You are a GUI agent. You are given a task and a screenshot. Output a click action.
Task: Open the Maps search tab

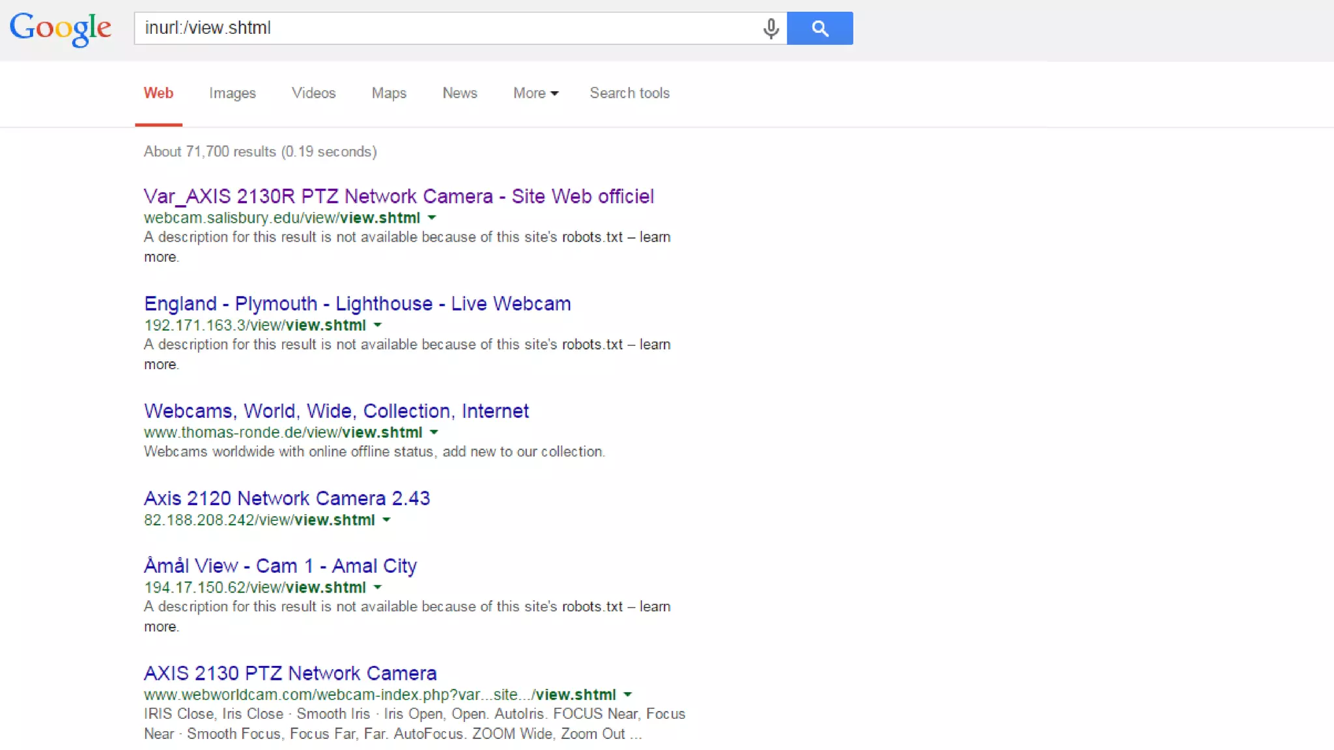(x=389, y=93)
